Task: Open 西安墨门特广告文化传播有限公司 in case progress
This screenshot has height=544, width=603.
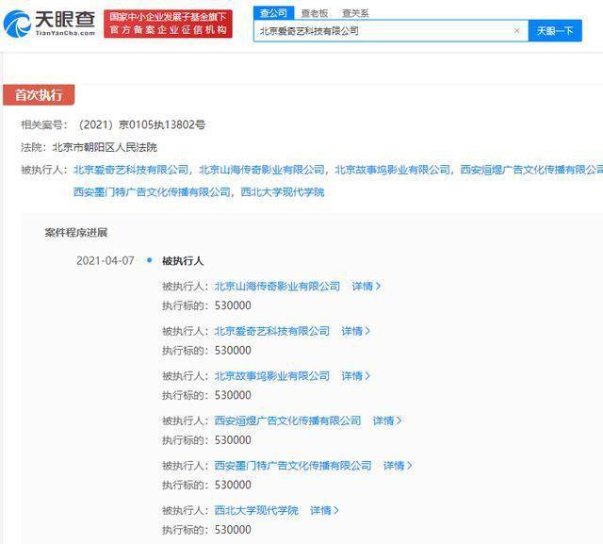Action: pyautogui.click(x=293, y=466)
